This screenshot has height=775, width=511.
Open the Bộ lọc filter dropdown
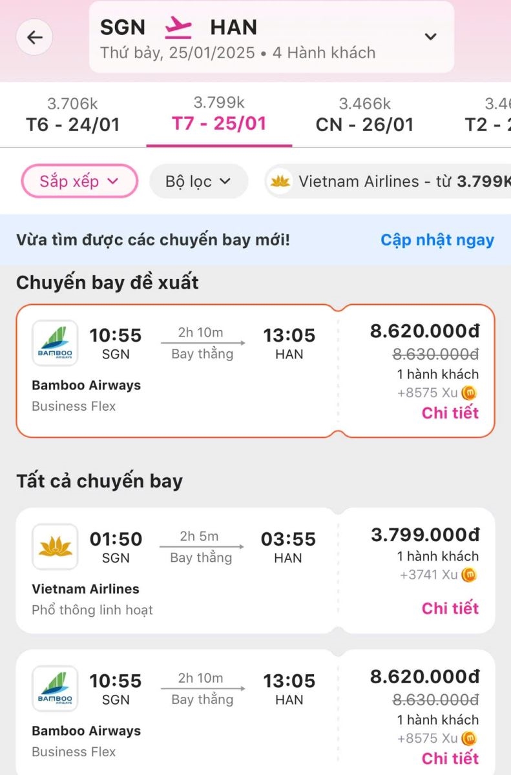point(198,181)
